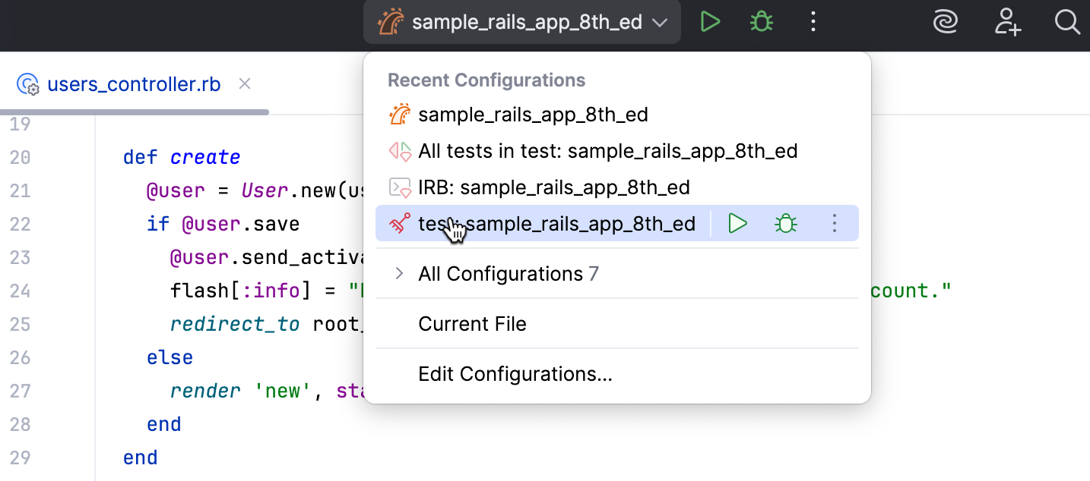The height and width of the screenshot is (481, 1090).
Task: Close the users_controller.rb tab
Action: pos(244,83)
